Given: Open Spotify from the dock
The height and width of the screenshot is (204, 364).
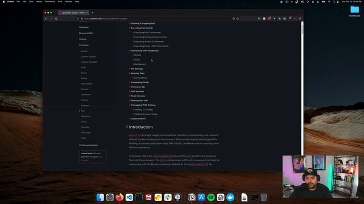Looking at the screenshot, I should pos(211,197).
